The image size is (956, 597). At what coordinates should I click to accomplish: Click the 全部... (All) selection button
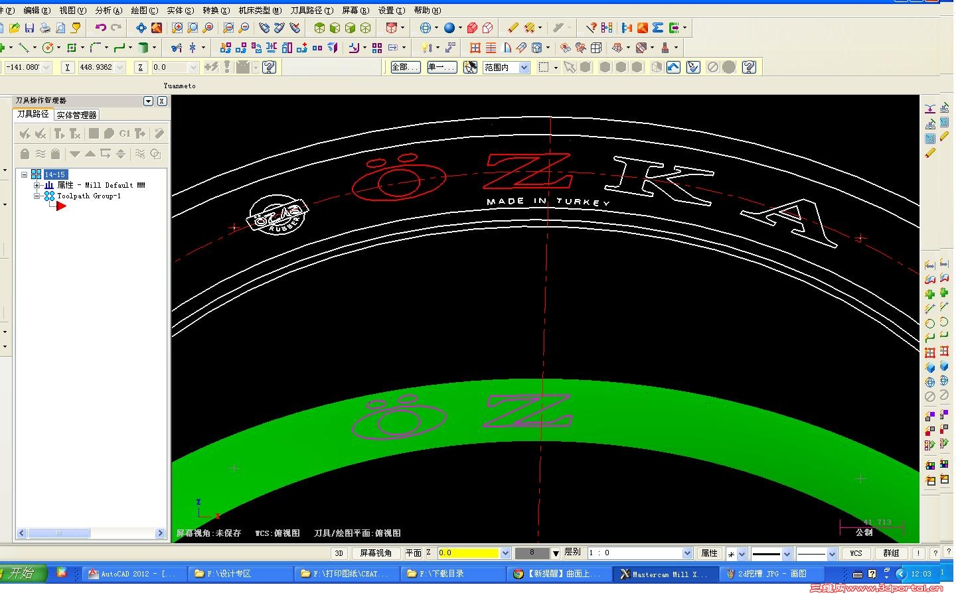[405, 67]
